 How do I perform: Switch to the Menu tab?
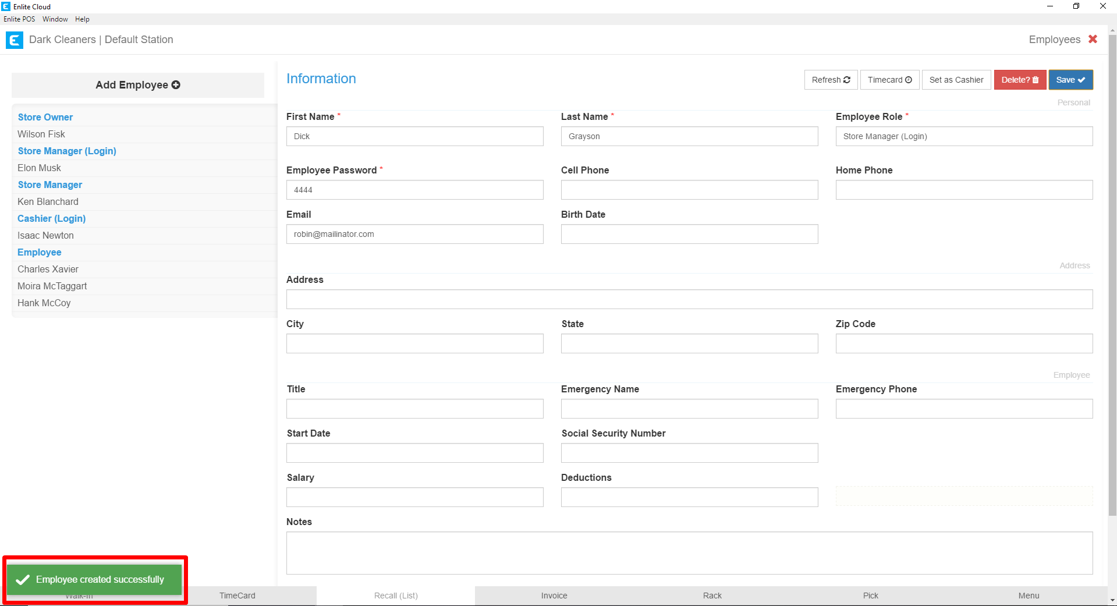tap(1029, 596)
